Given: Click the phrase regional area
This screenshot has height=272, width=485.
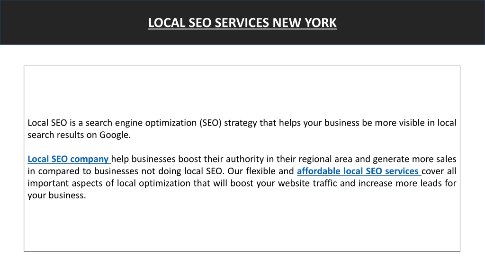Looking at the screenshot, I should (325, 159).
